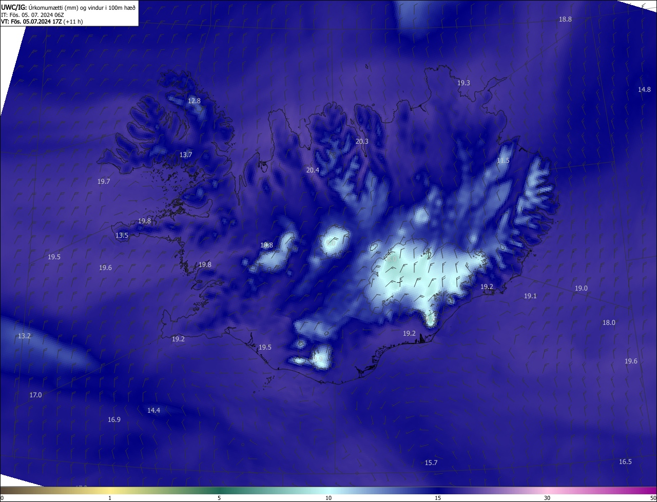Viewport: 657px width, 502px height.
Task: Click the 'IT: Fös. 05. 07. 2024 06Z' line
Action: [32, 14]
